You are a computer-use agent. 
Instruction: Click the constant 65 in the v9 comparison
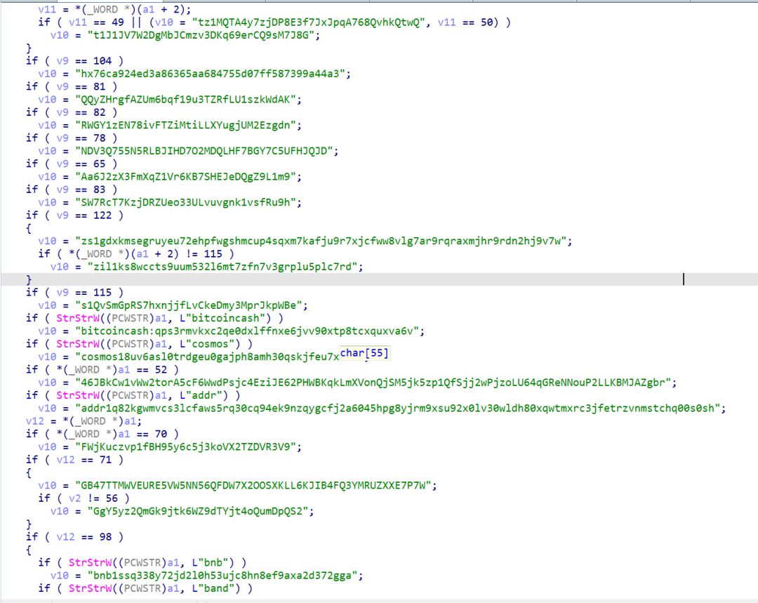click(99, 164)
